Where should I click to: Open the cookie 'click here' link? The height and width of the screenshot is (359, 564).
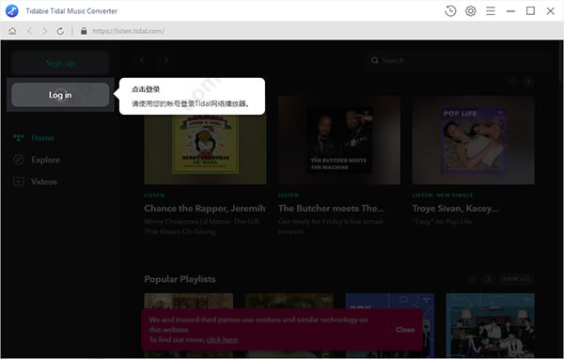pyautogui.click(x=222, y=339)
